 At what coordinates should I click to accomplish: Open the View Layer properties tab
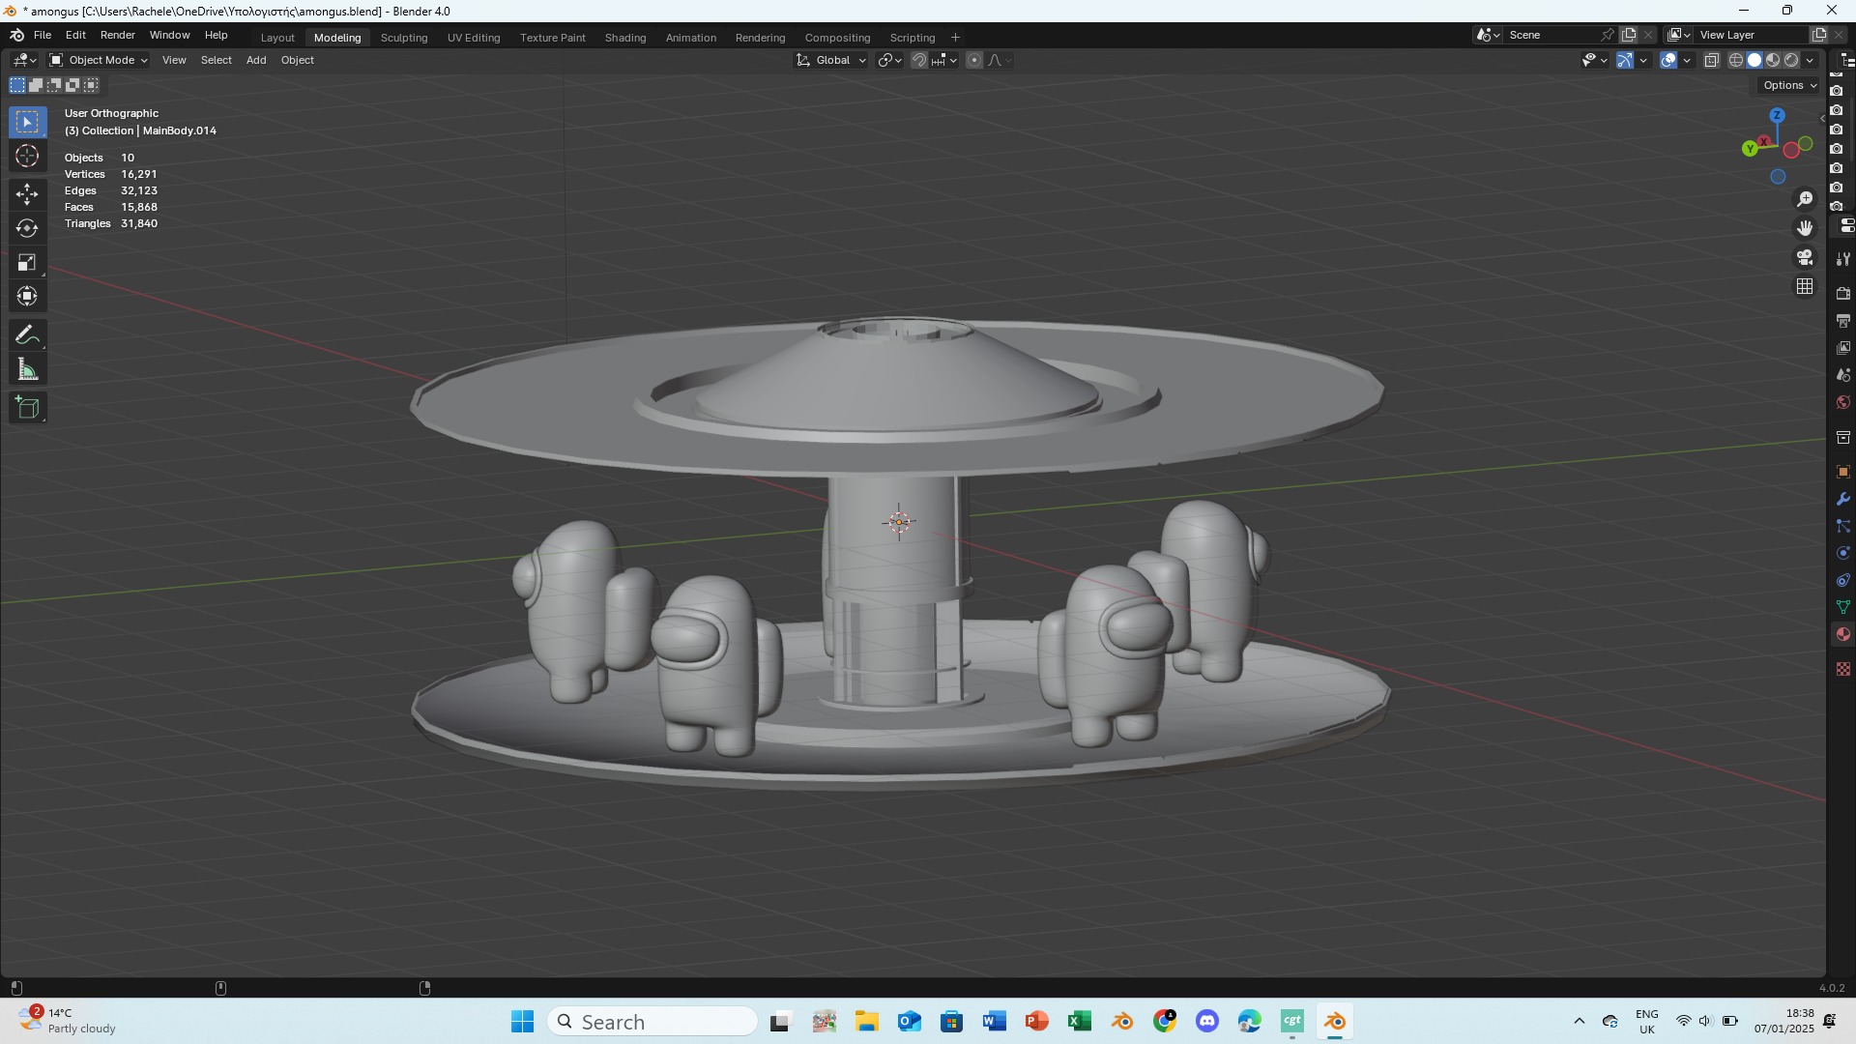(1843, 347)
